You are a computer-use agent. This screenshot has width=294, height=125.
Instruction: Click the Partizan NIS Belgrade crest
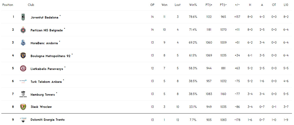pos(23,30)
